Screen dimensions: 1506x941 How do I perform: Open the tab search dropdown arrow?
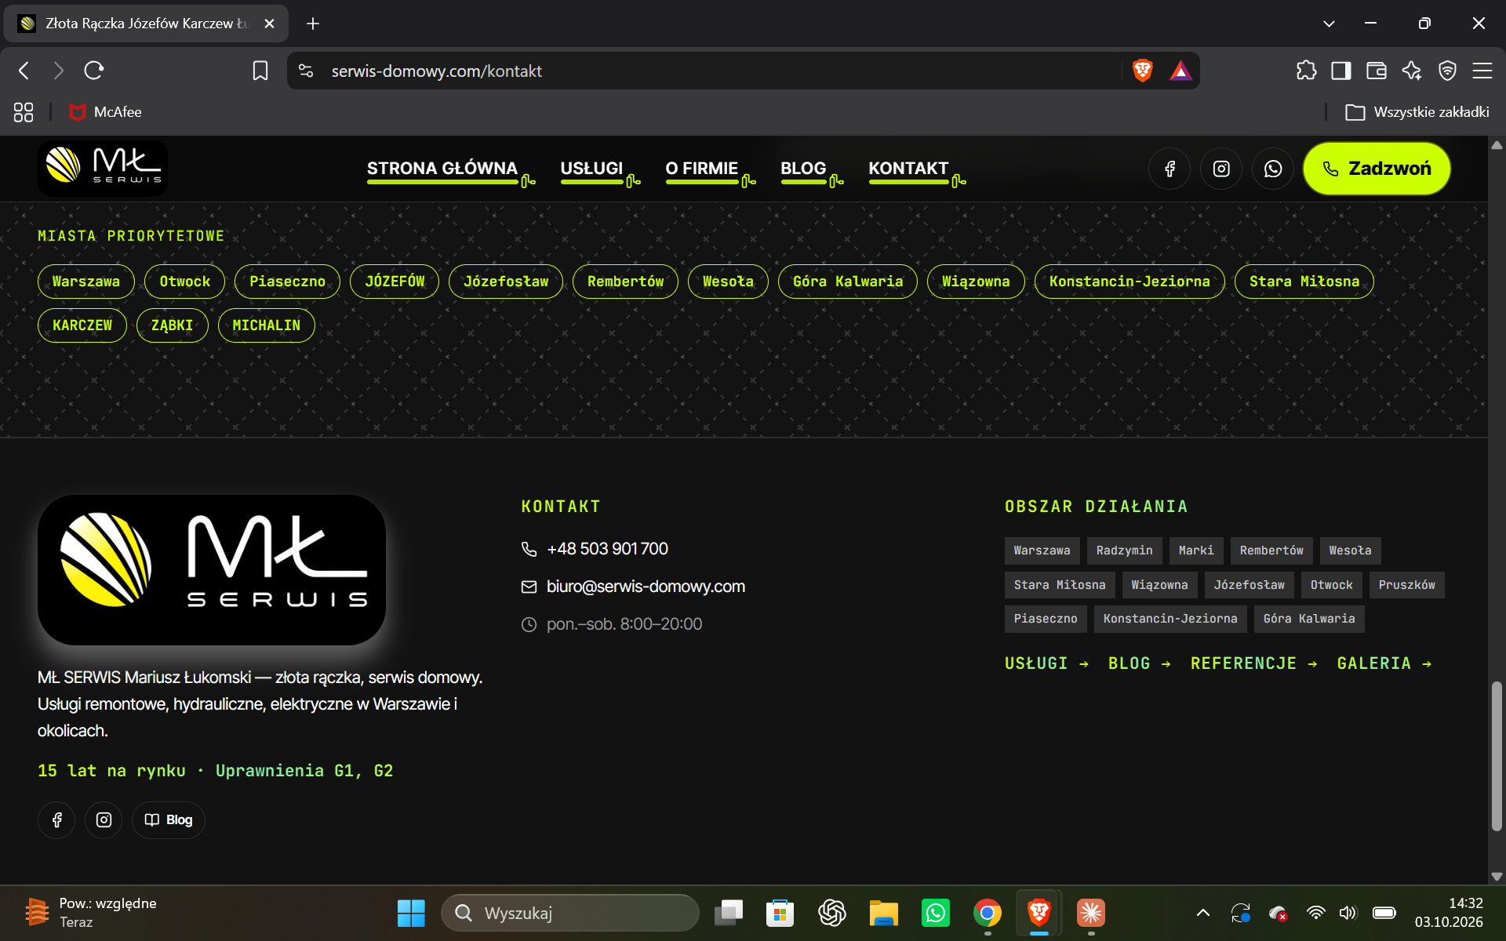coord(1329,24)
